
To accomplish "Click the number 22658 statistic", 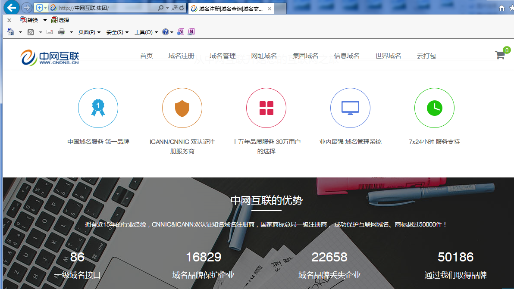I will click(x=329, y=257).
